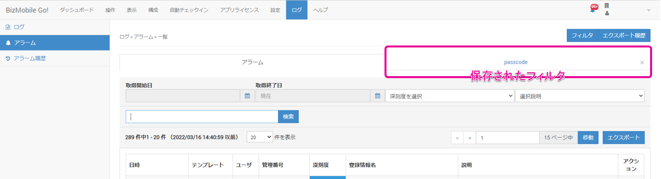Open the 表示 menu
661x179 pixels.
[x=131, y=10]
